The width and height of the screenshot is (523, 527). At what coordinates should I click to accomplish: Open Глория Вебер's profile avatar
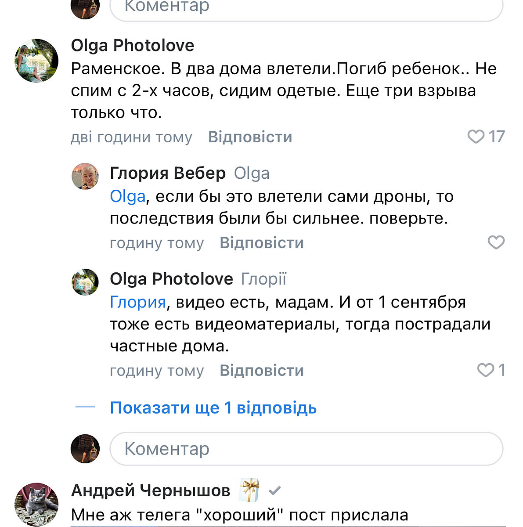coord(85,176)
